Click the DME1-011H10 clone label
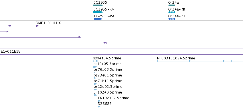Viewport: 243px width, 108px height. 48,23
